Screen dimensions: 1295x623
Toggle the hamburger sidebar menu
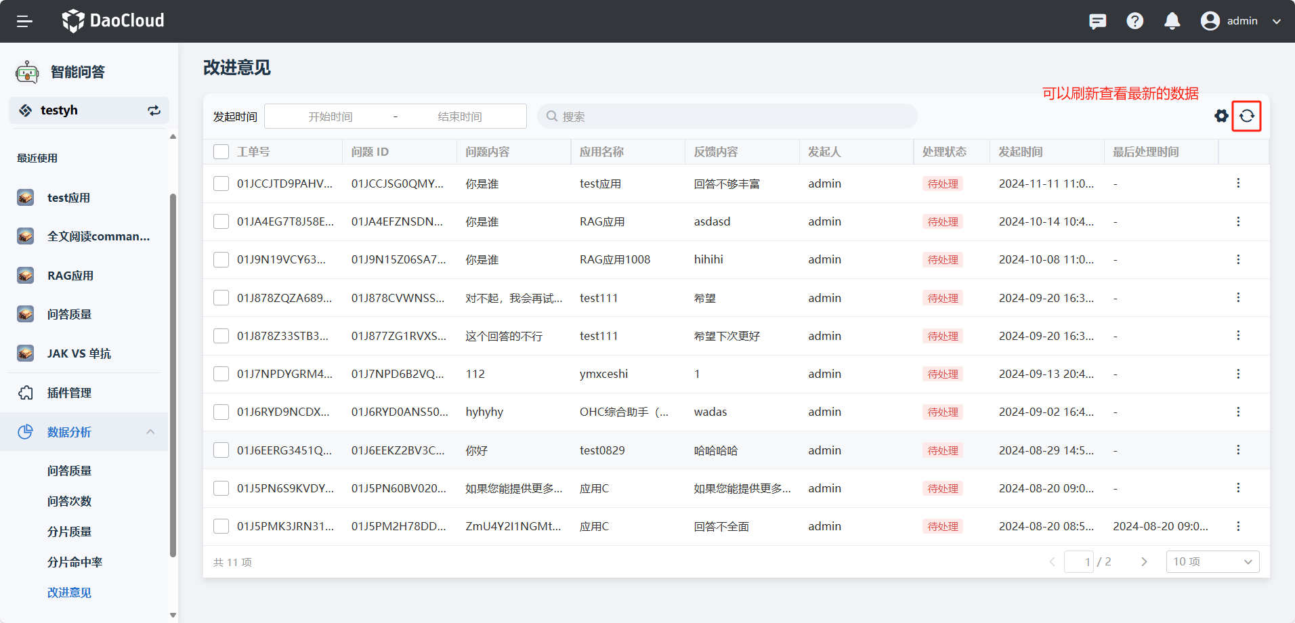pyautogui.click(x=24, y=21)
